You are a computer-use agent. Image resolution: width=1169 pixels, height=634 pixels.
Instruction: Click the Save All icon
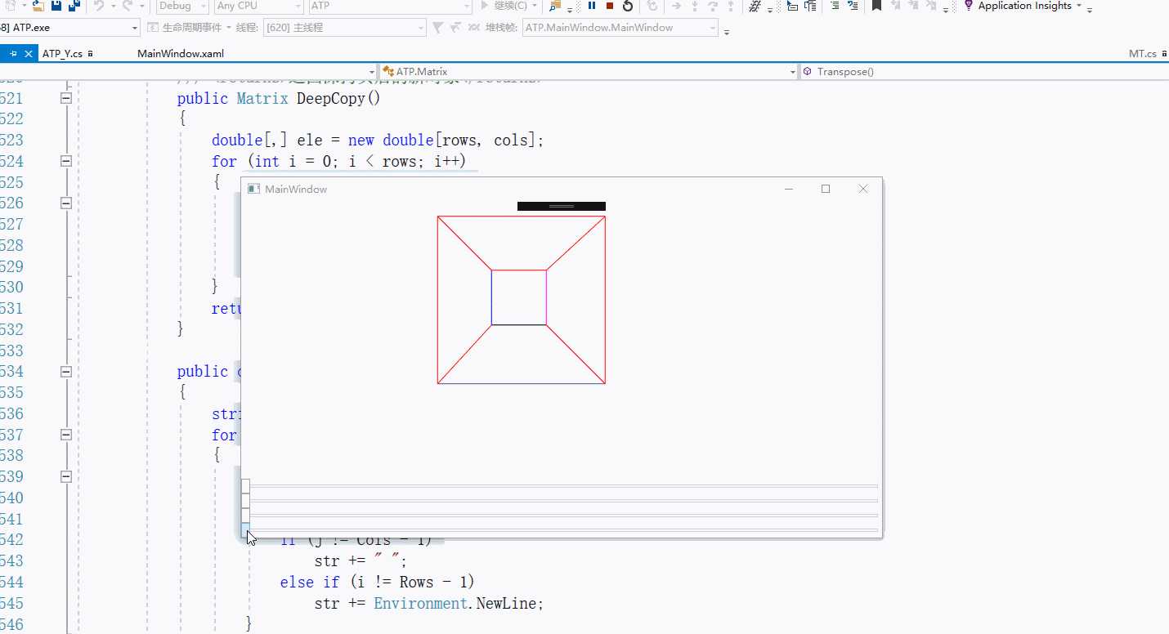pyautogui.click(x=74, y=6)
